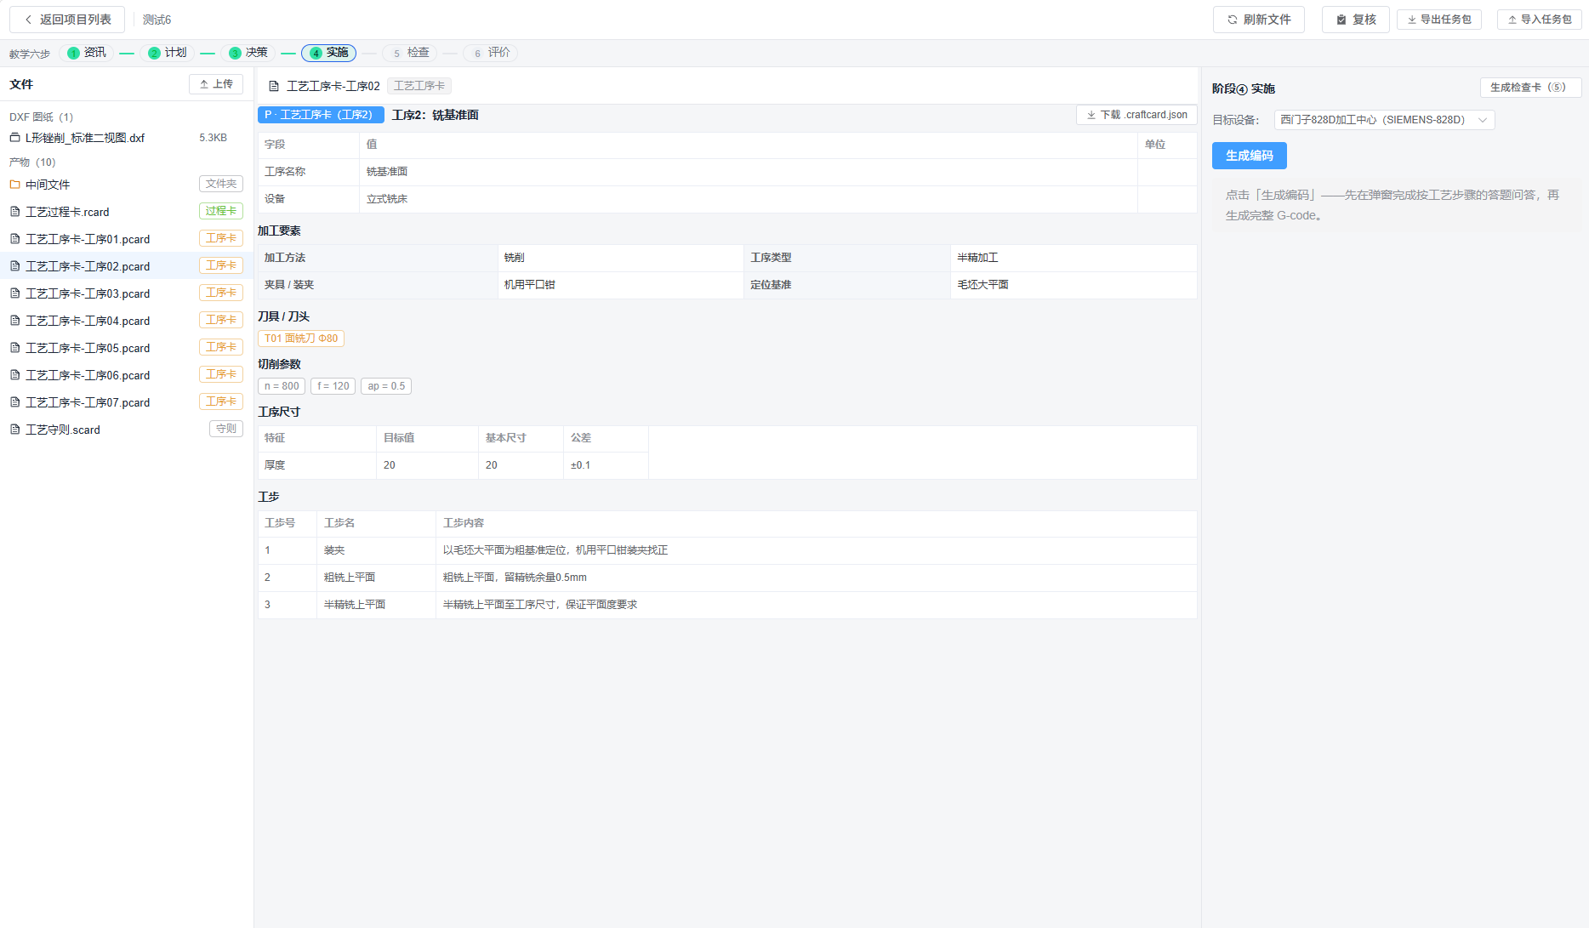Click the blue 生成编码 button

pos(1249,156)
